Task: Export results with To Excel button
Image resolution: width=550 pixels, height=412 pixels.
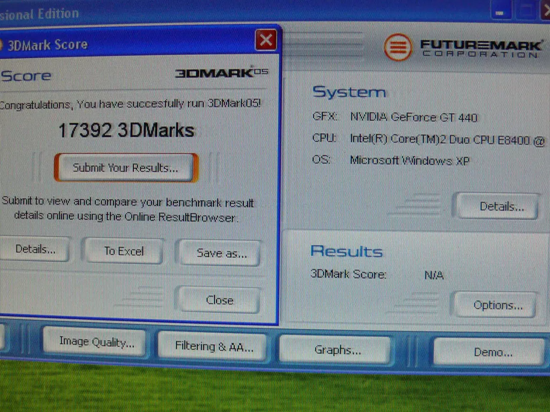Action: 124,251
